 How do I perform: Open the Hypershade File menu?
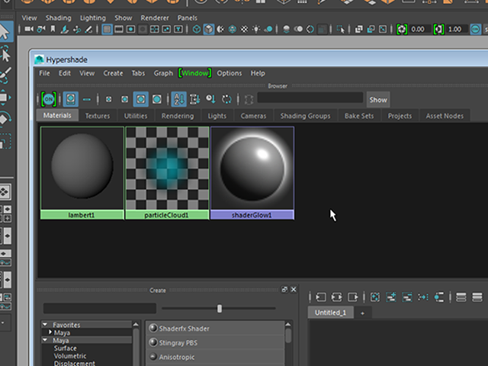44,73
